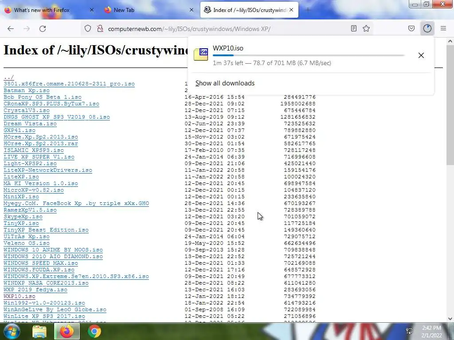Open DNGS_GHOST_XP_SP3_V2019_08.iso link
This screenshot has height=340, width=454.
point(56,117)
